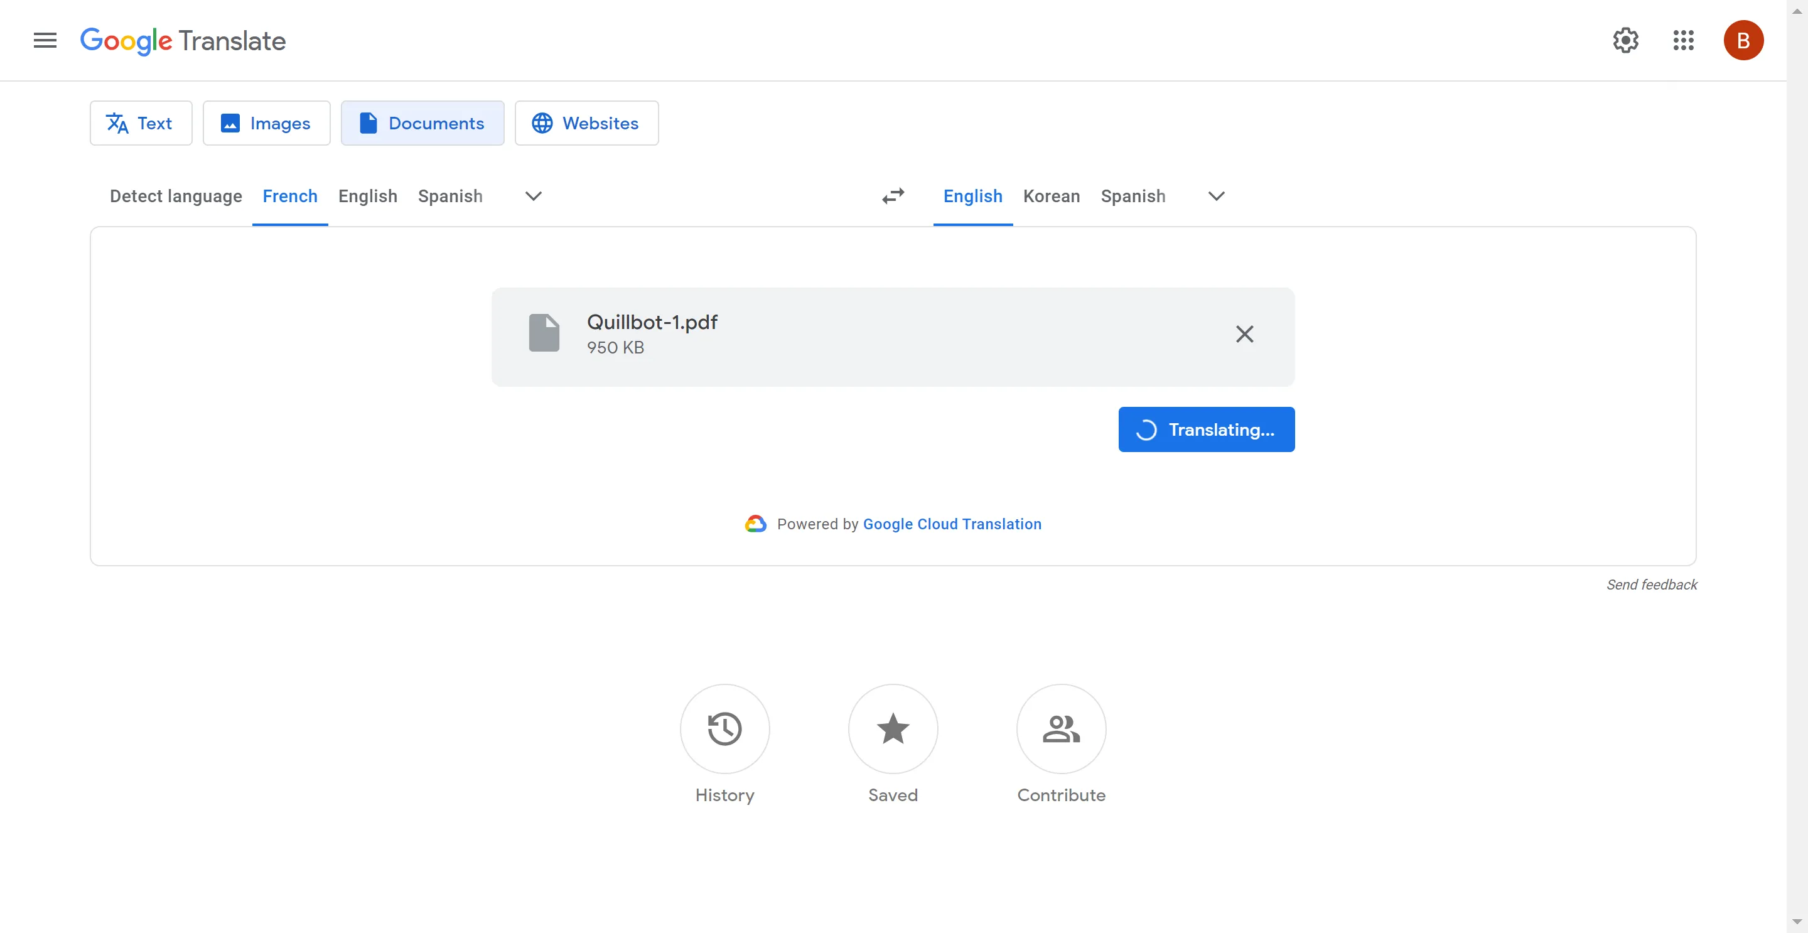Switch to the Text tab
The height and width of the screenshot is (933, 1808).
141,123
